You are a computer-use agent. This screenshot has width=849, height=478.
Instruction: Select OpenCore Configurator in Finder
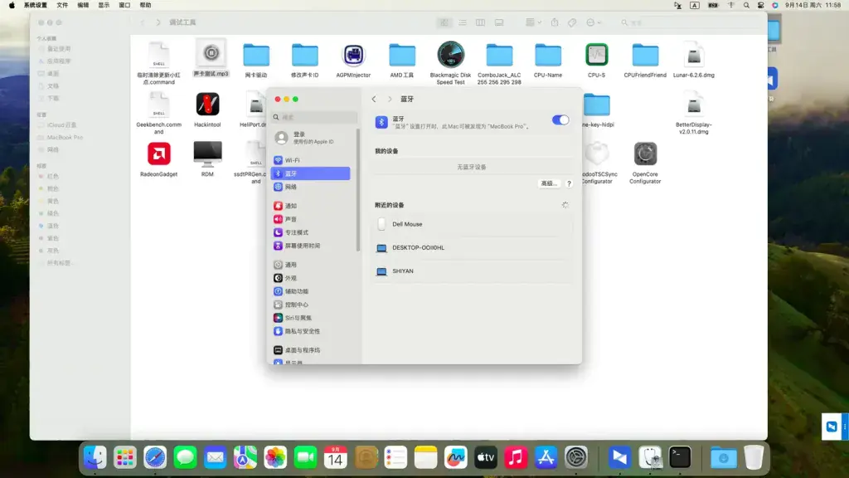click(x=645, y=163)
